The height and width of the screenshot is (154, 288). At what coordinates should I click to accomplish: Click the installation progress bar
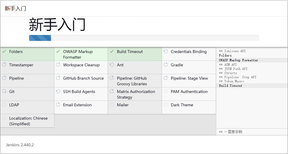144,38
